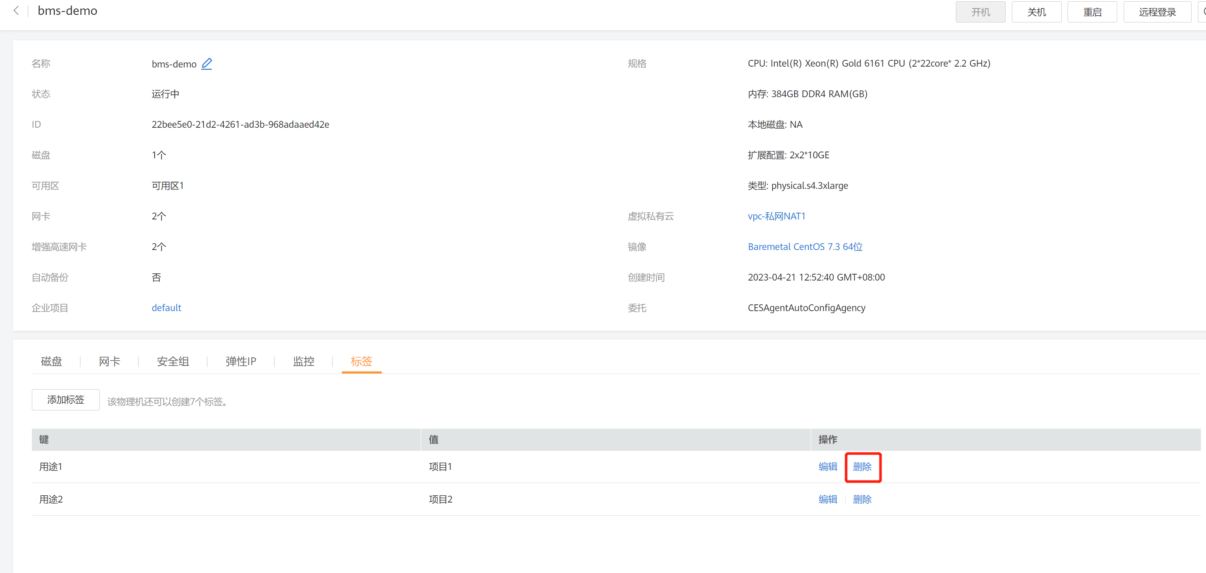This screenshot has width=1206, height=573.
Task: Delete the 用途2 tag row
Action: (x=862, y=499)
